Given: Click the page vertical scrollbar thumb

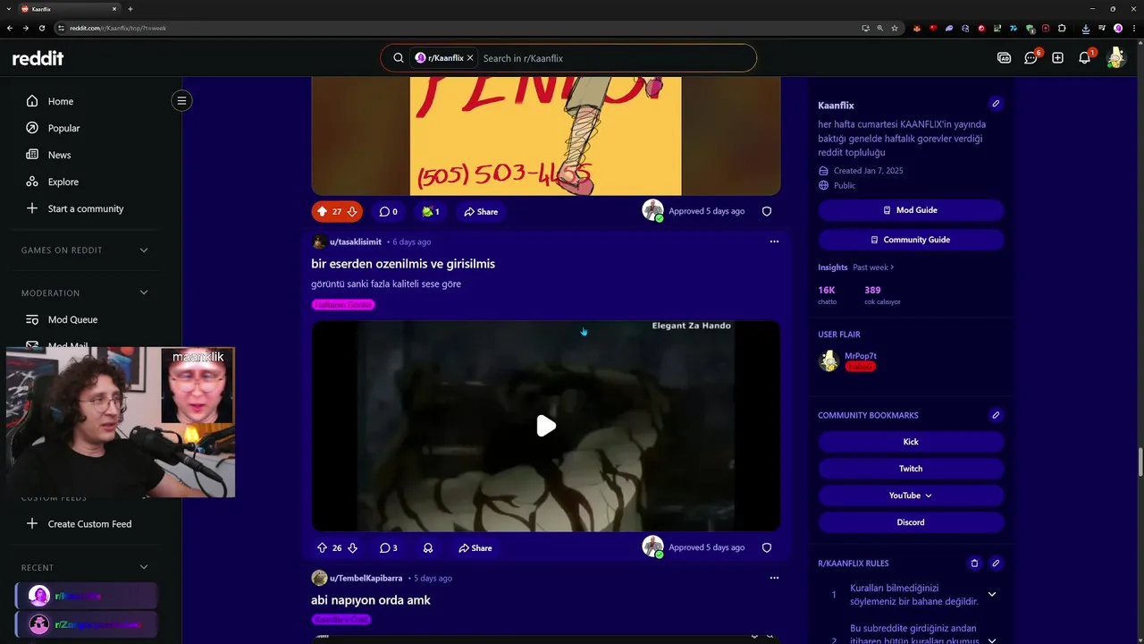Looking at the screenshot, I should tap(1140, 462).
